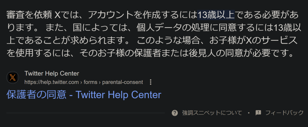Click the parental-consent breadcrumb segment
The width and height of the screenshot is (308, 127).
(x=123, y=82)
